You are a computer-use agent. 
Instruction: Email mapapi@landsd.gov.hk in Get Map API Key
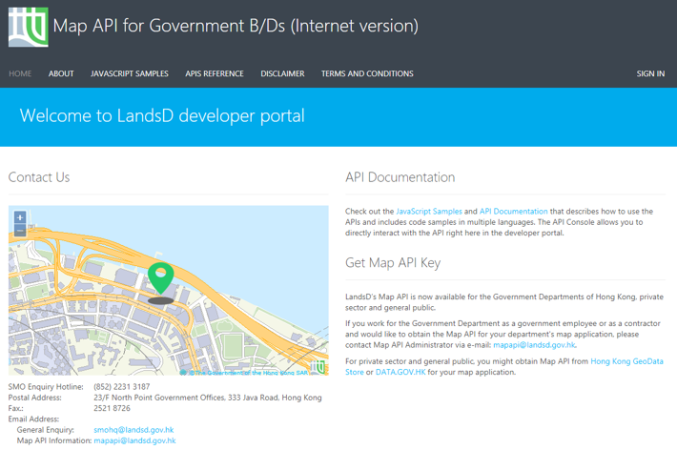coord(534,344)
